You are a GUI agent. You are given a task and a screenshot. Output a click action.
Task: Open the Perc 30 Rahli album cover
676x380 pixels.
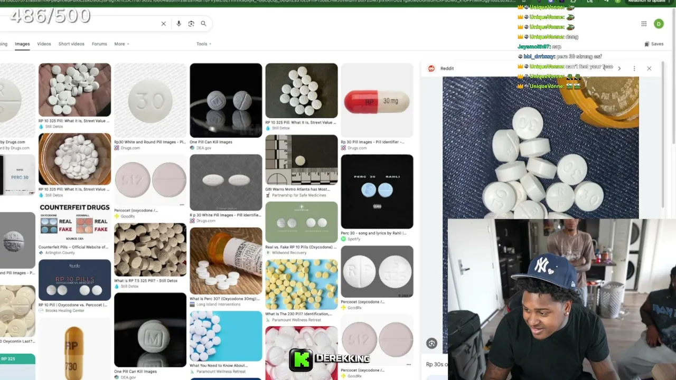(x=377, y=192)
